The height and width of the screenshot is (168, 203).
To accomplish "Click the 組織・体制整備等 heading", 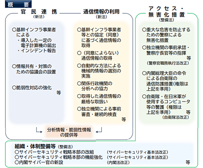I will tap(35, 146).
